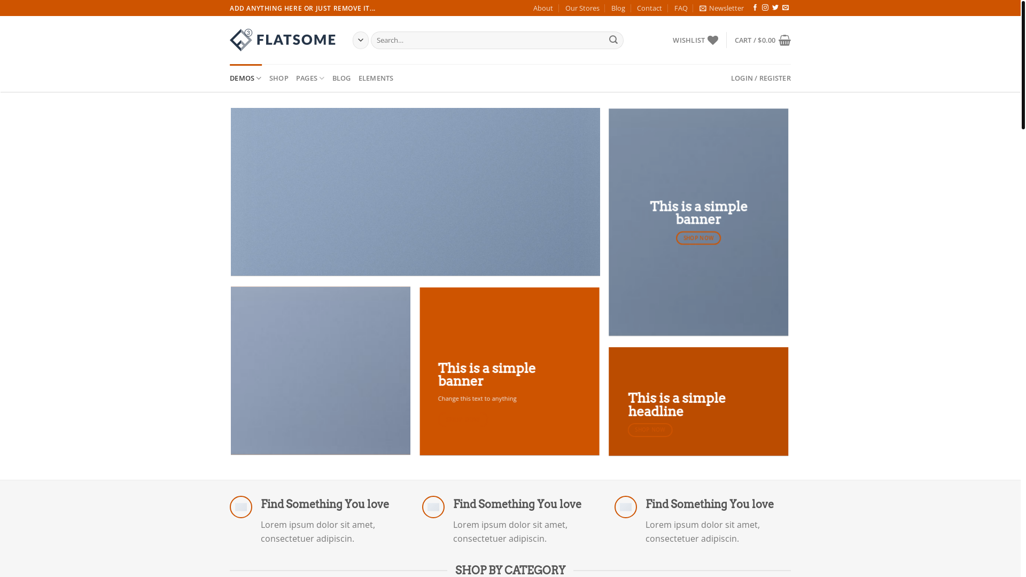
Task: Open the search category dropdown
Action: pos(361,40)
